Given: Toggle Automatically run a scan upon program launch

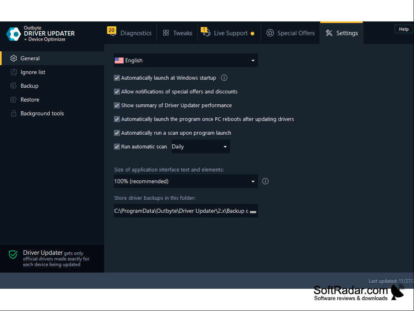Looking at the screenshot, I should (117, 133).
